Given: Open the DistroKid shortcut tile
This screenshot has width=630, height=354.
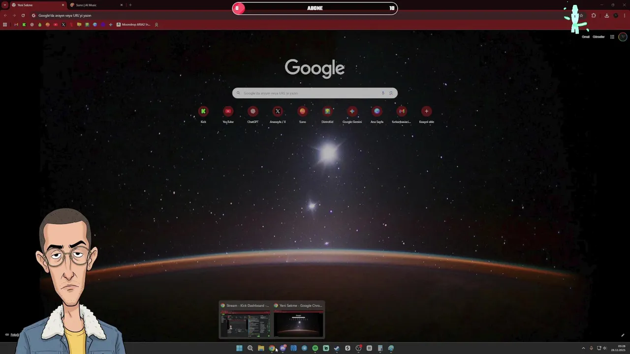Looking at the screenshot, I should 327,114.
